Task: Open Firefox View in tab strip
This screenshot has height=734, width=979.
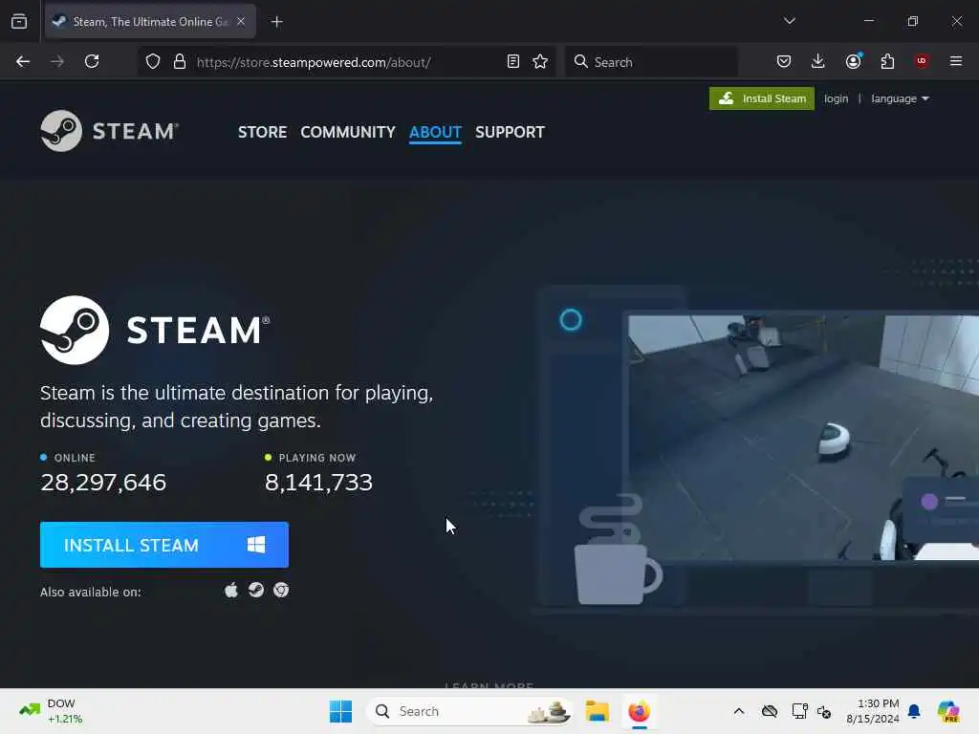Action: [x=19, y=22]
